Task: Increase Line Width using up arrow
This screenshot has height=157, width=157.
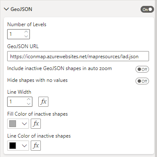Action: (x=29, y=100)
